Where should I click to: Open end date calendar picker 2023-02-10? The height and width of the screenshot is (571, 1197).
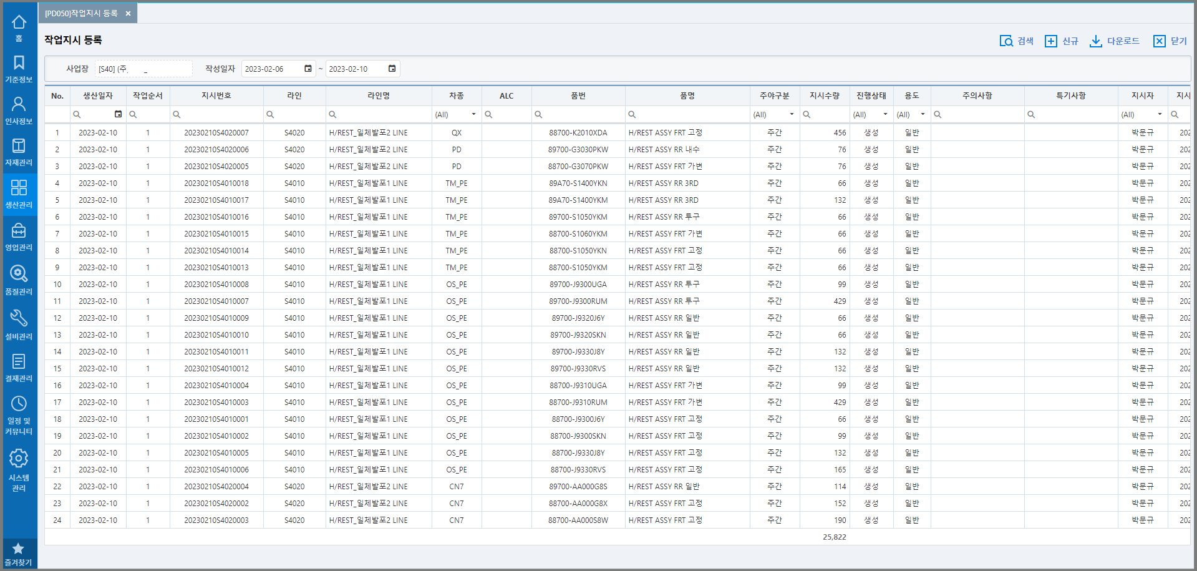[392, 69]
